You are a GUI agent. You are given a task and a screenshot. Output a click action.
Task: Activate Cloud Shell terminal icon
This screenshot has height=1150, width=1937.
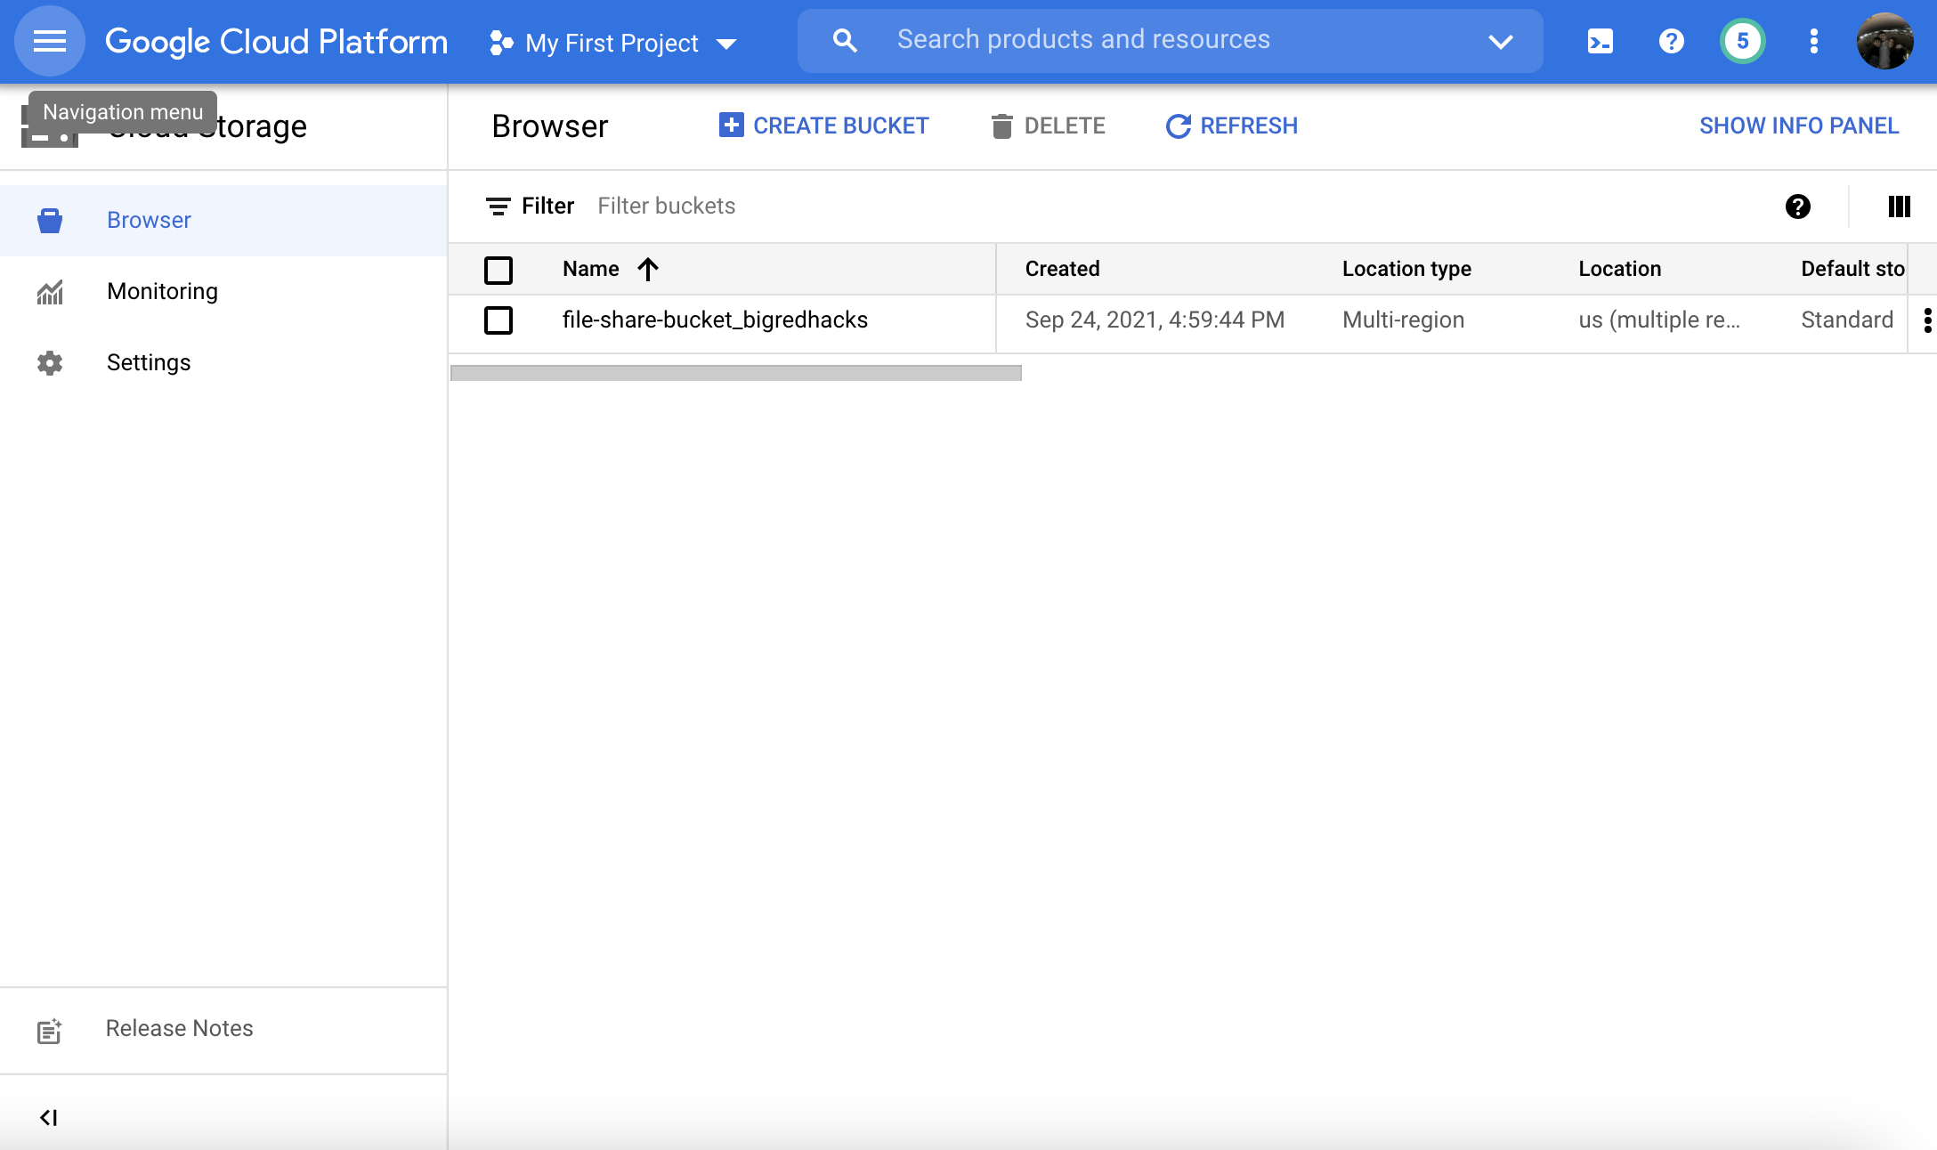tap(1600, 41)
